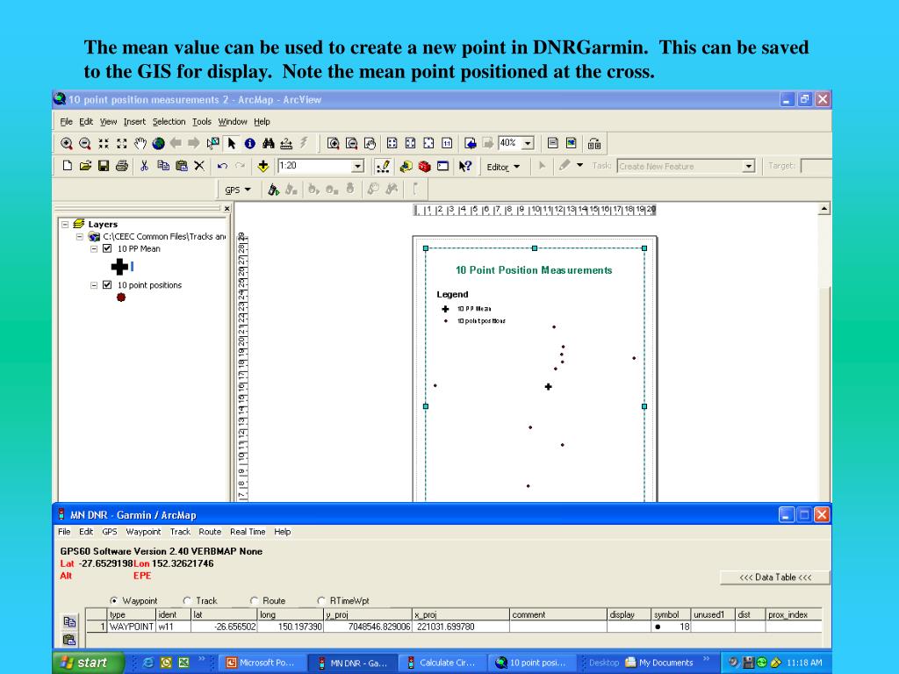
Task: Click the layout Zoom In page icon
Action: (333, 143)
